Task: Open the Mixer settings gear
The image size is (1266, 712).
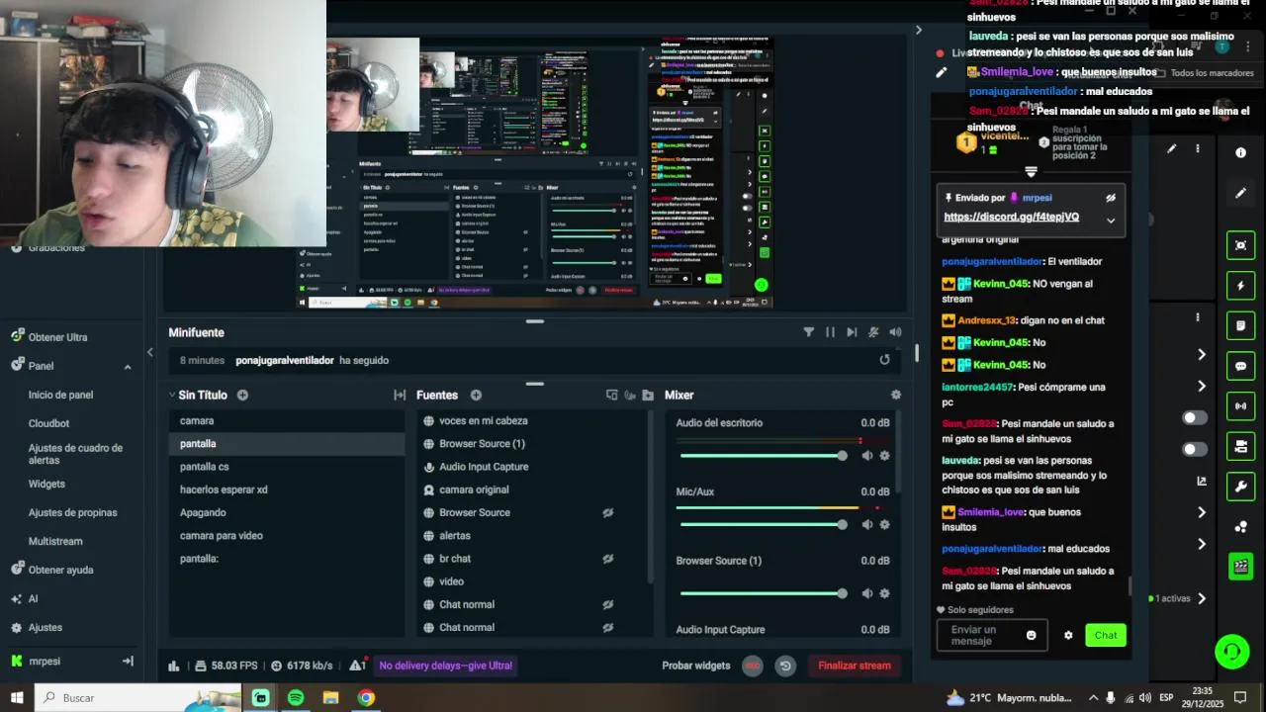Action: pyautogui.click(x=895, y=395)
